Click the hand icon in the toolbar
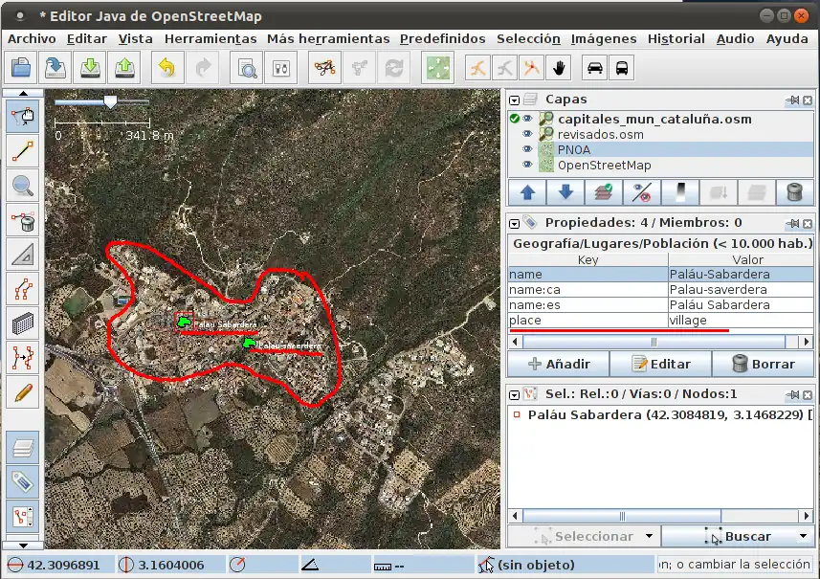 click(x=559, y=68)
